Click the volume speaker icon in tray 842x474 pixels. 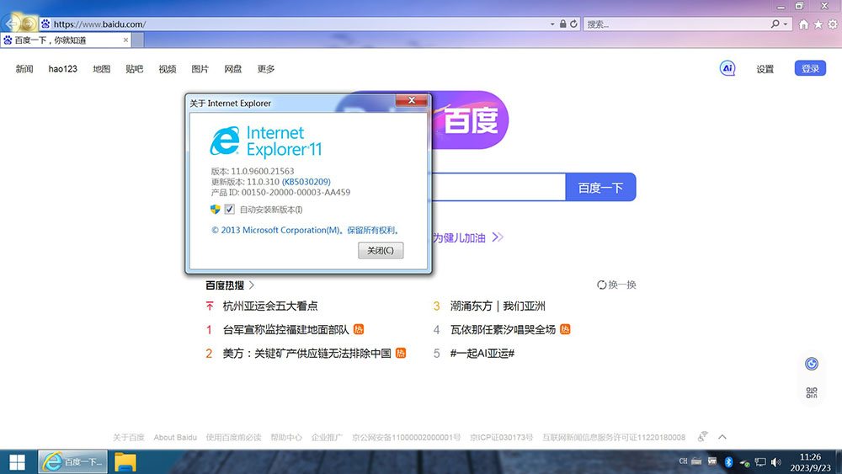[776, 461]
